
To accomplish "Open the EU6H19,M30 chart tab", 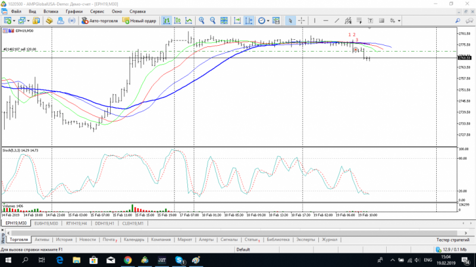I will point(47,223).
